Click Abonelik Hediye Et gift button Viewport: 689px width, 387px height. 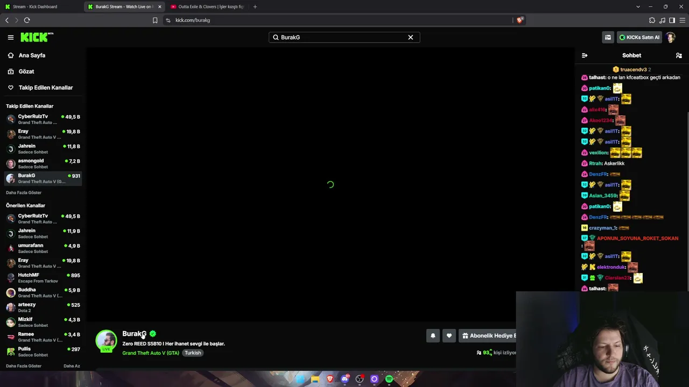tap(488, 336)
